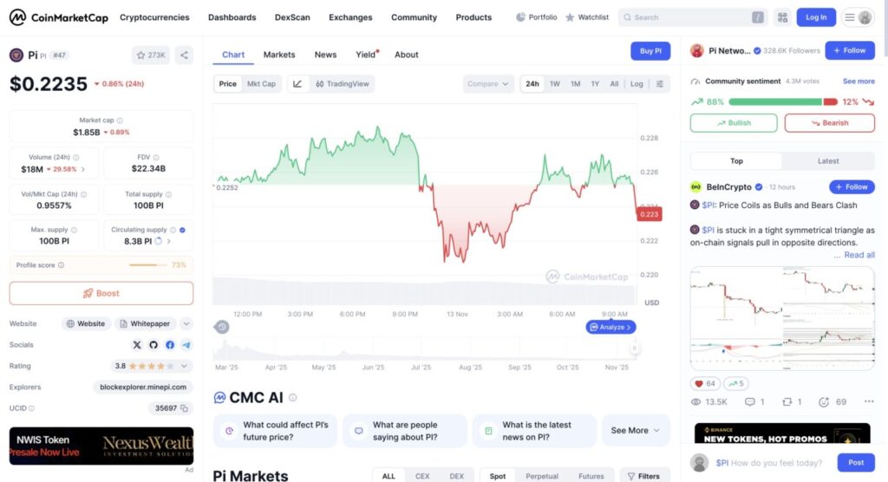The image size is (888, 482).
Task: Switch to line chart type icon
Action: click(297, 84)
